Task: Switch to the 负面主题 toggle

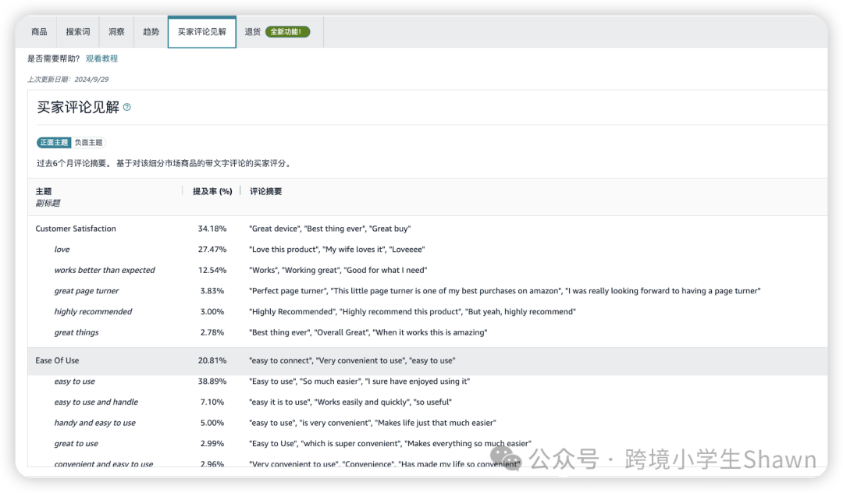Action: tap(89, 142)
